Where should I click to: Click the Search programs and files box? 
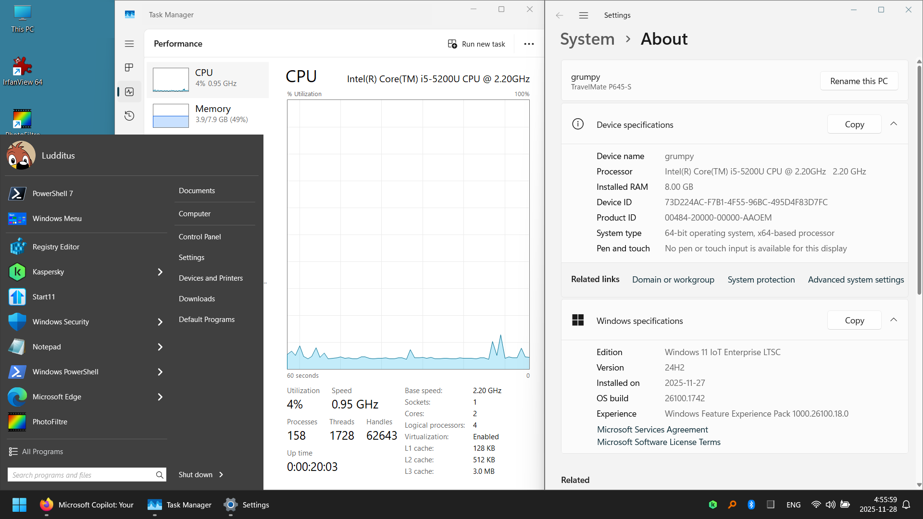[82, 475]
